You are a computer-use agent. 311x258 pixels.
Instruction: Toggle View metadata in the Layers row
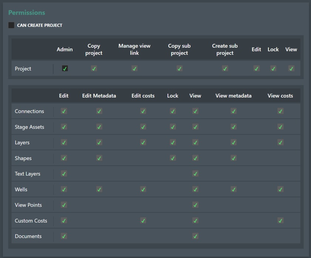pos(233,142)
